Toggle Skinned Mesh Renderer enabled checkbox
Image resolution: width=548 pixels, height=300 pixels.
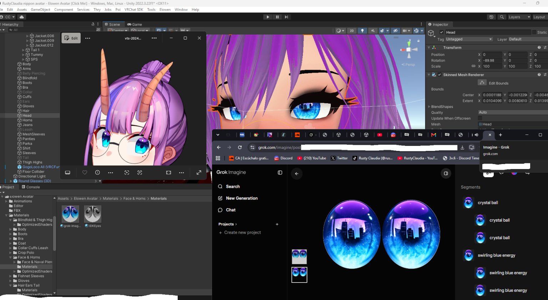[440, 75]
